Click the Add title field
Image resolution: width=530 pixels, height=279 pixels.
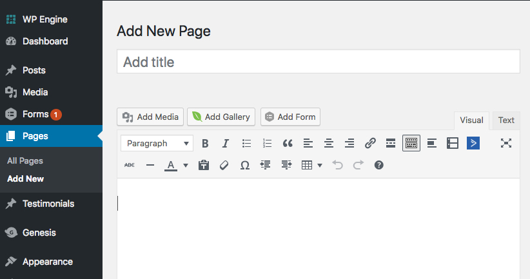click(319, 61)
